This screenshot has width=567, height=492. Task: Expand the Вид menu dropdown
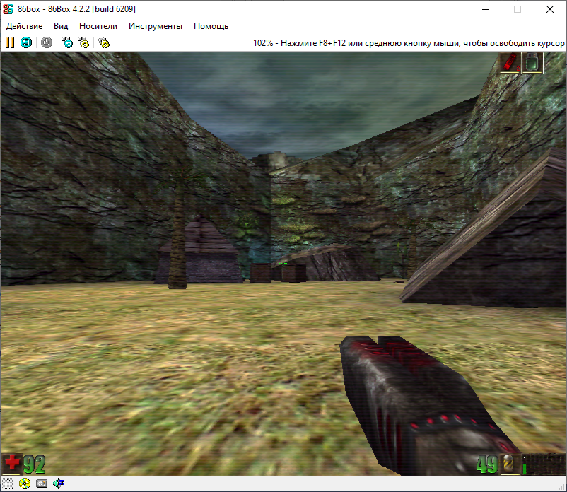pyautogui.click(x=60, y=25)
